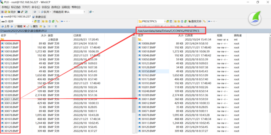Click the 上传 upload button
The height and width of the screenshot is (135, 271).
click(x=5, y=27)
